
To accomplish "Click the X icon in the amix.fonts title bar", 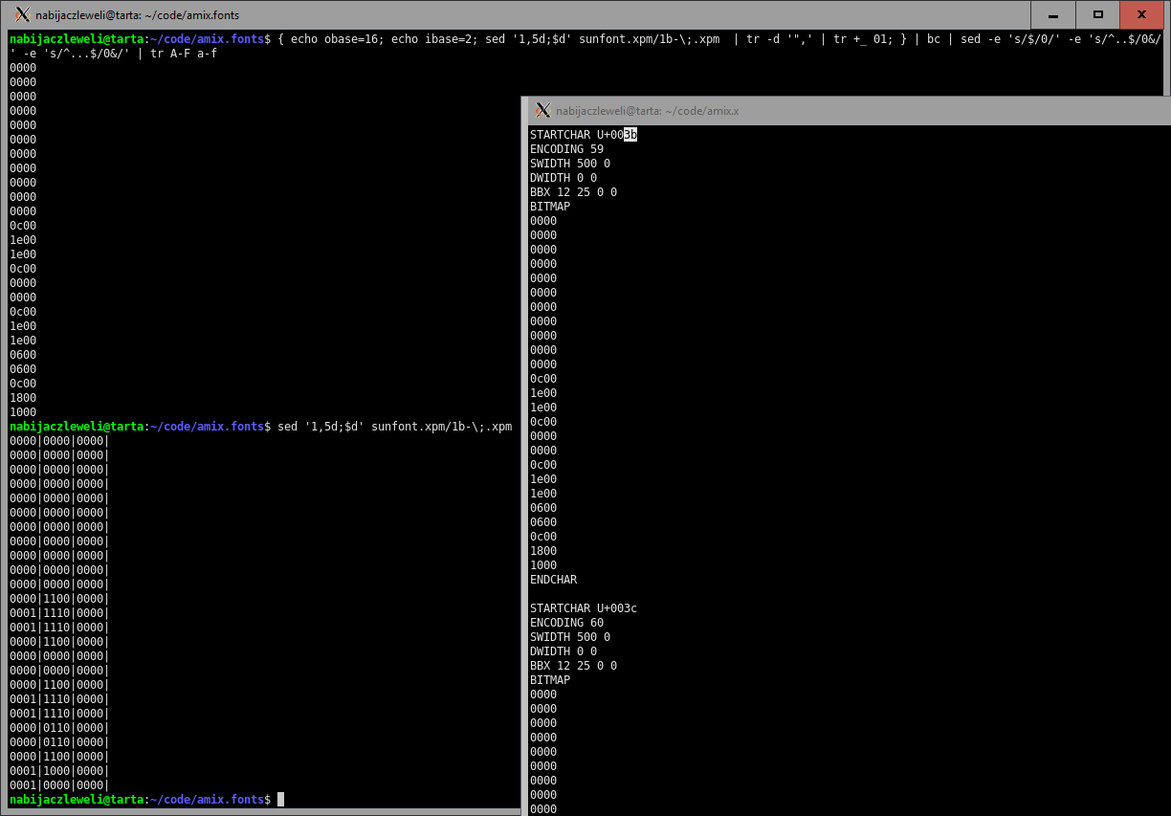I will pos(22,15).
